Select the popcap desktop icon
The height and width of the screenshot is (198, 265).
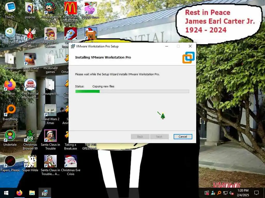coord(30,11)
